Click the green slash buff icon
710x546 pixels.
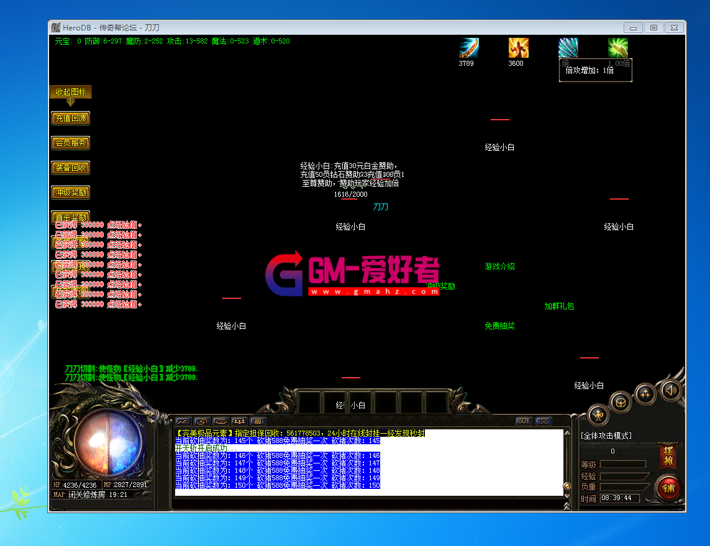point(617,48)
